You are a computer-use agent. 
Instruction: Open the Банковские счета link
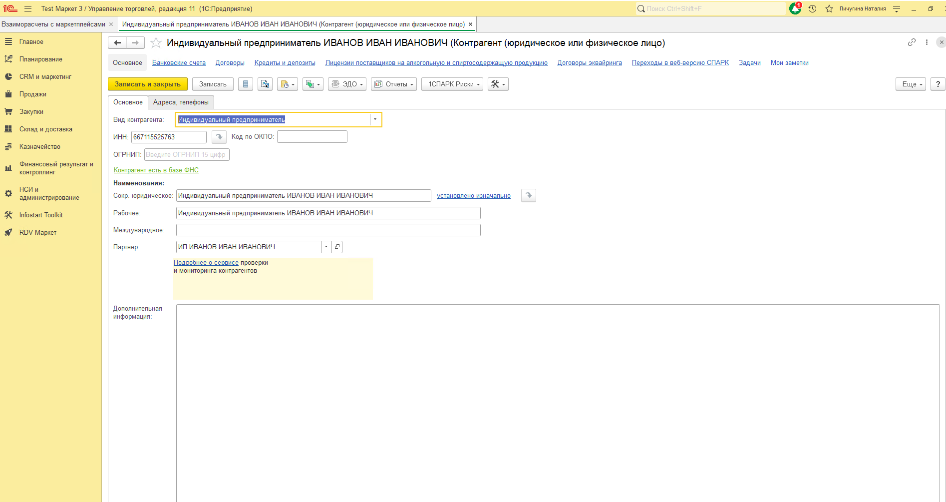179,62
